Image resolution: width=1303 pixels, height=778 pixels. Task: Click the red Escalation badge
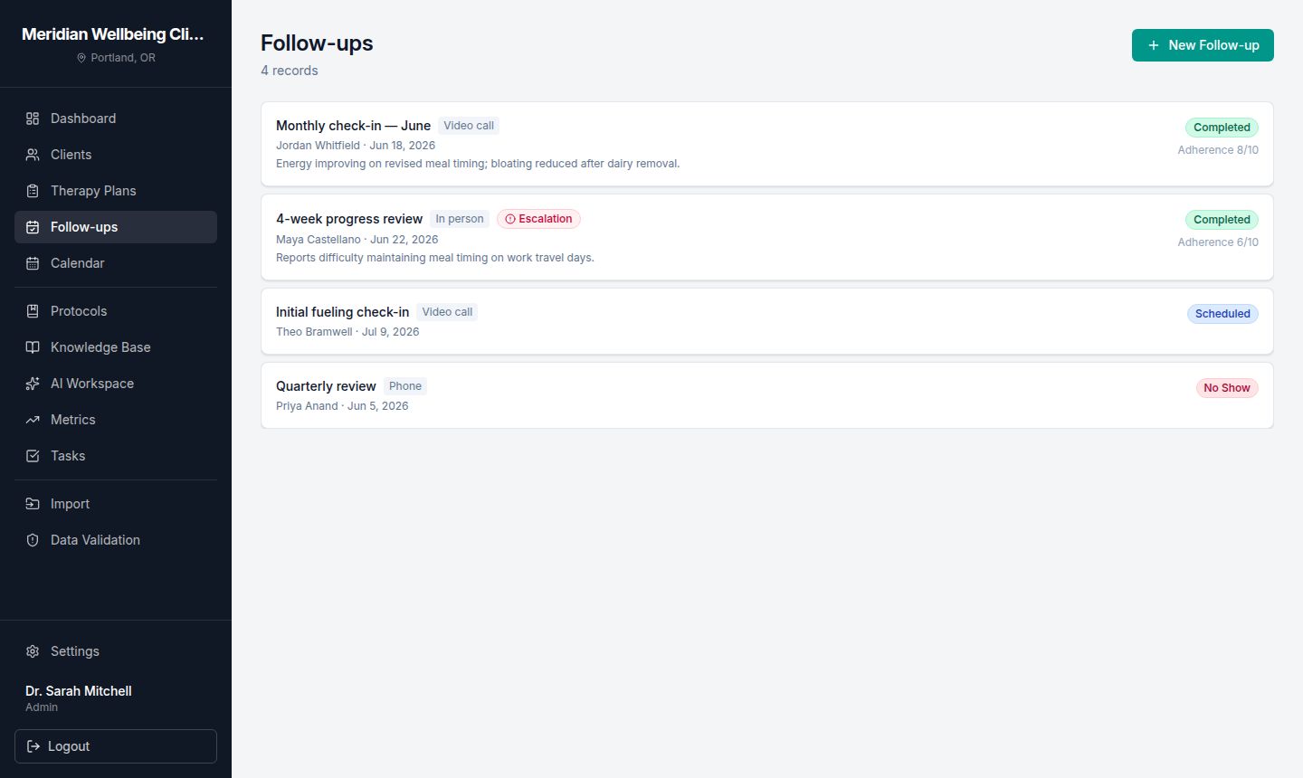click(x=538, y=219)
